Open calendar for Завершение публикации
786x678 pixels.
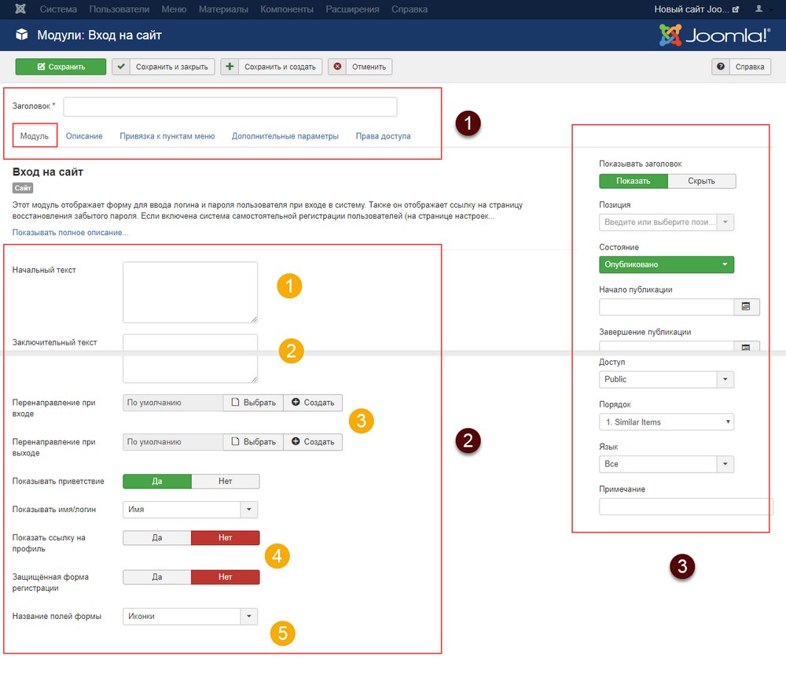[746, 347]
